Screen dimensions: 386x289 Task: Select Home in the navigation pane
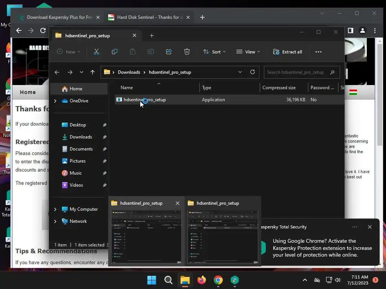(x=79, y=89)
